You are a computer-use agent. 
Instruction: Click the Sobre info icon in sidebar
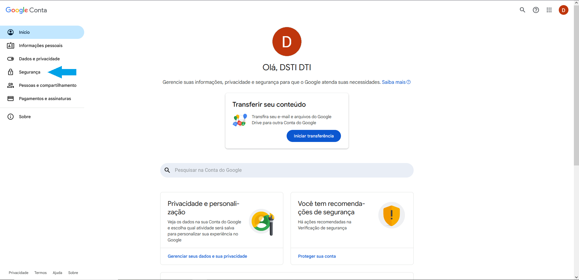click(x=11, y=117)
